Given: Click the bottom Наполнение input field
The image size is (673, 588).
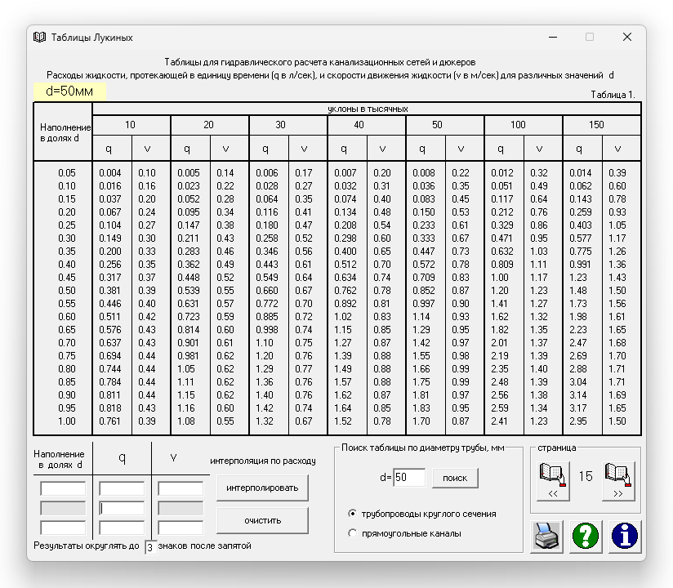Looking at the screenshot, I should (63, 528).
